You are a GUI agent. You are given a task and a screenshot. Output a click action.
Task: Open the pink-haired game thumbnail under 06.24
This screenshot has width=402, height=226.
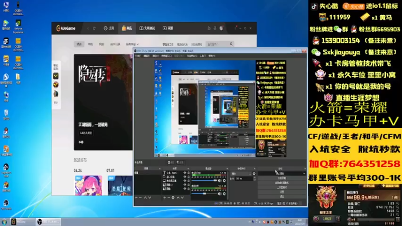(x=88, y=185)
